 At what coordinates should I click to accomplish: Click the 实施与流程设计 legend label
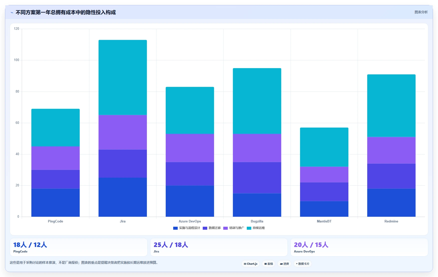coord(189,228)
